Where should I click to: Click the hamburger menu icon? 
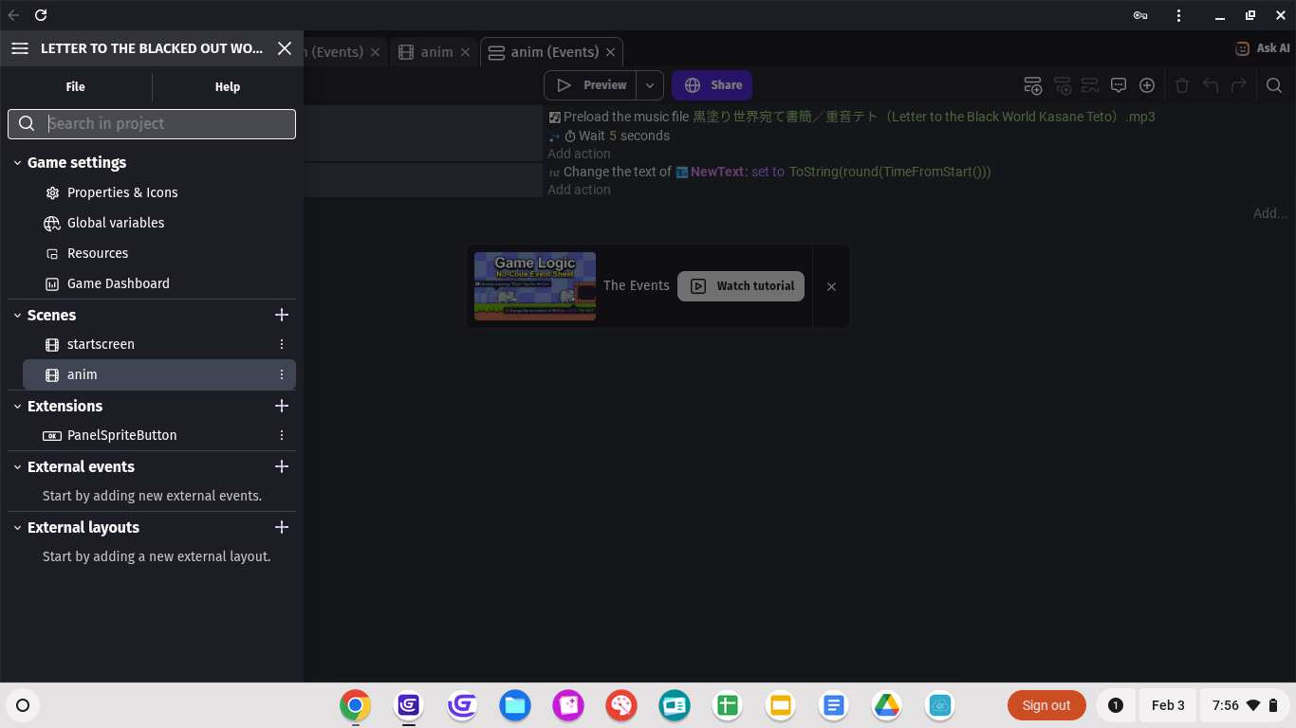tap(20, 48)
